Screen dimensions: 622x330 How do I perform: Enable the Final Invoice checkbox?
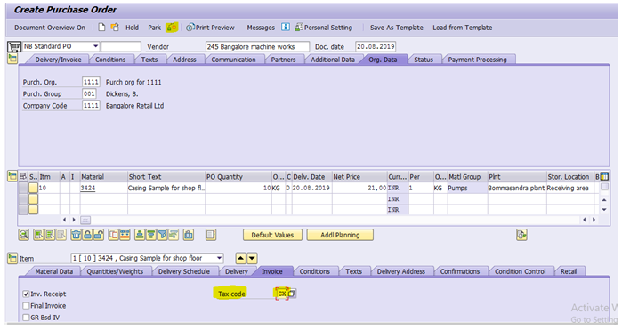tap(26, 305)
